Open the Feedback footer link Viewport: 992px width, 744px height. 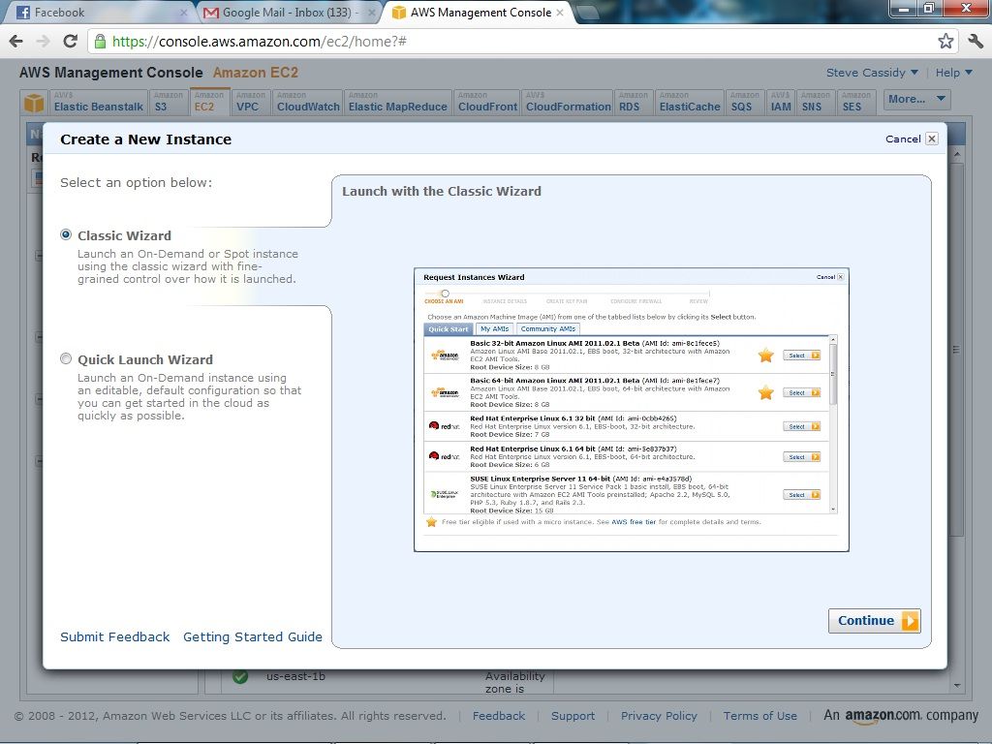499,716
